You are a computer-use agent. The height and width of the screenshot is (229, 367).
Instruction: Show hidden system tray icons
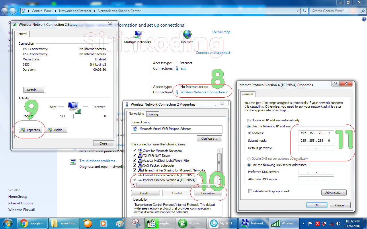pos(304,224)
